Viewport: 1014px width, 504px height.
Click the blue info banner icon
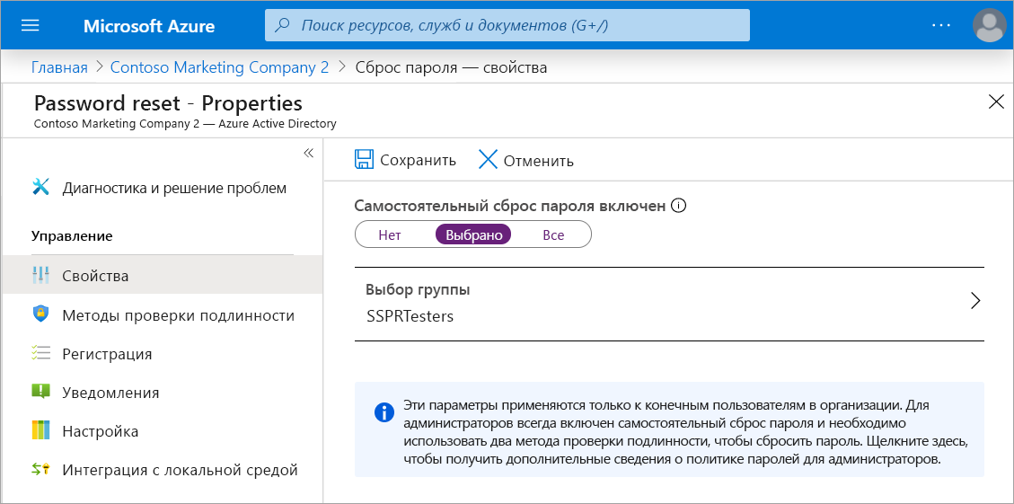(384, 412)
